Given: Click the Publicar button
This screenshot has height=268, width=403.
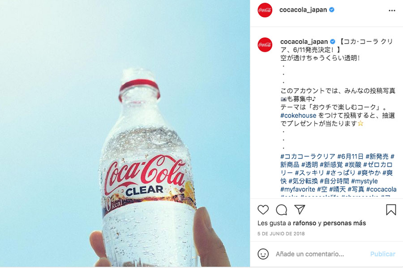Looking at the screenshot, I should click(x=382, y=254).
